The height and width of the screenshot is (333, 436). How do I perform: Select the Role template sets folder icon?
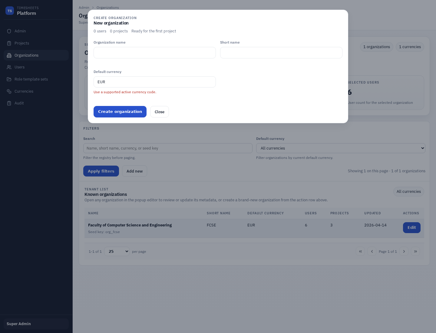[x=9, y=79]
